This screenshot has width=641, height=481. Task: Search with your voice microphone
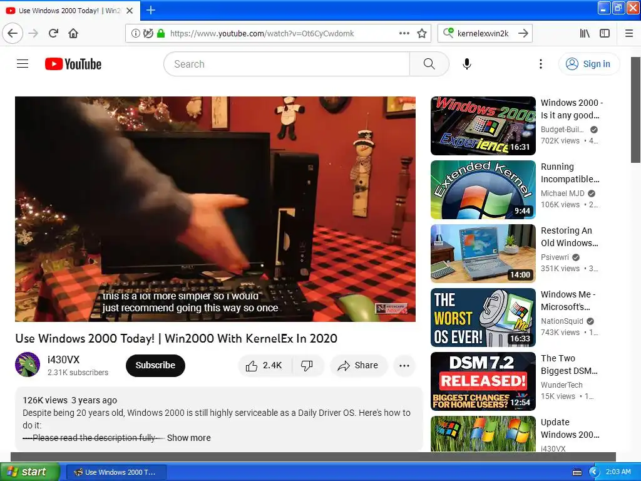[x=467, y=64]
